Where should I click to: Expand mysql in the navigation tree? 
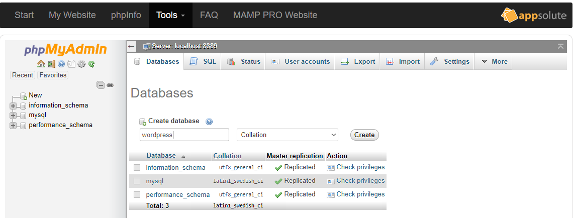click(x=13, y=116)
